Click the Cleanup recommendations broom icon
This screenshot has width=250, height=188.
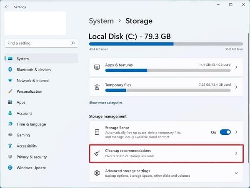pos(97,153)
